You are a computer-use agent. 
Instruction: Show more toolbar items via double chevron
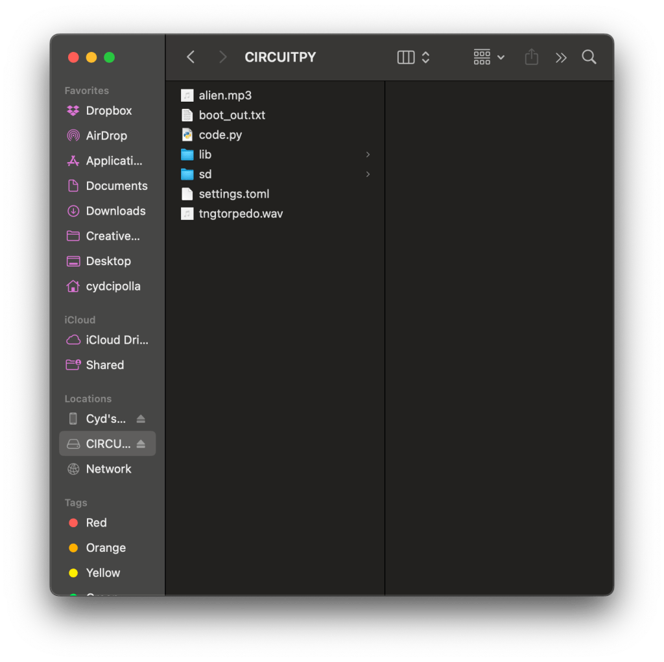point(561,58)
